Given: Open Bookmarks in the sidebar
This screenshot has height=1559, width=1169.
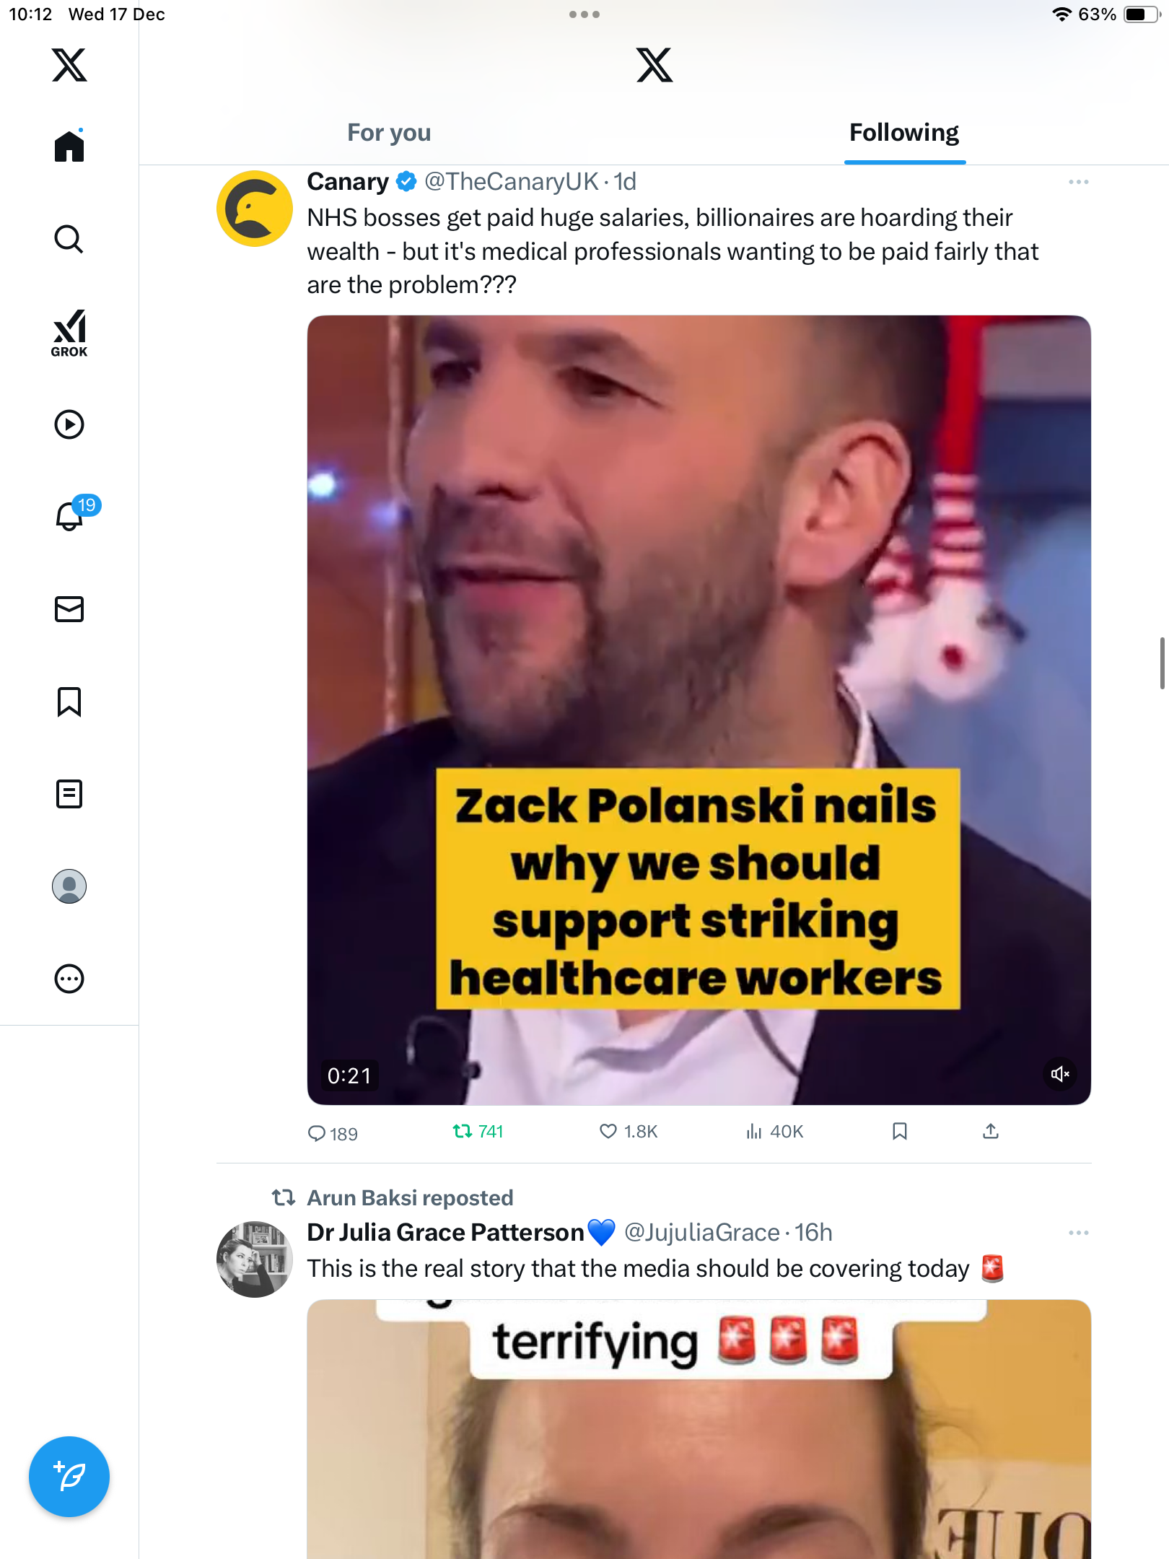Looking at the screenshot, I should 69,702.
